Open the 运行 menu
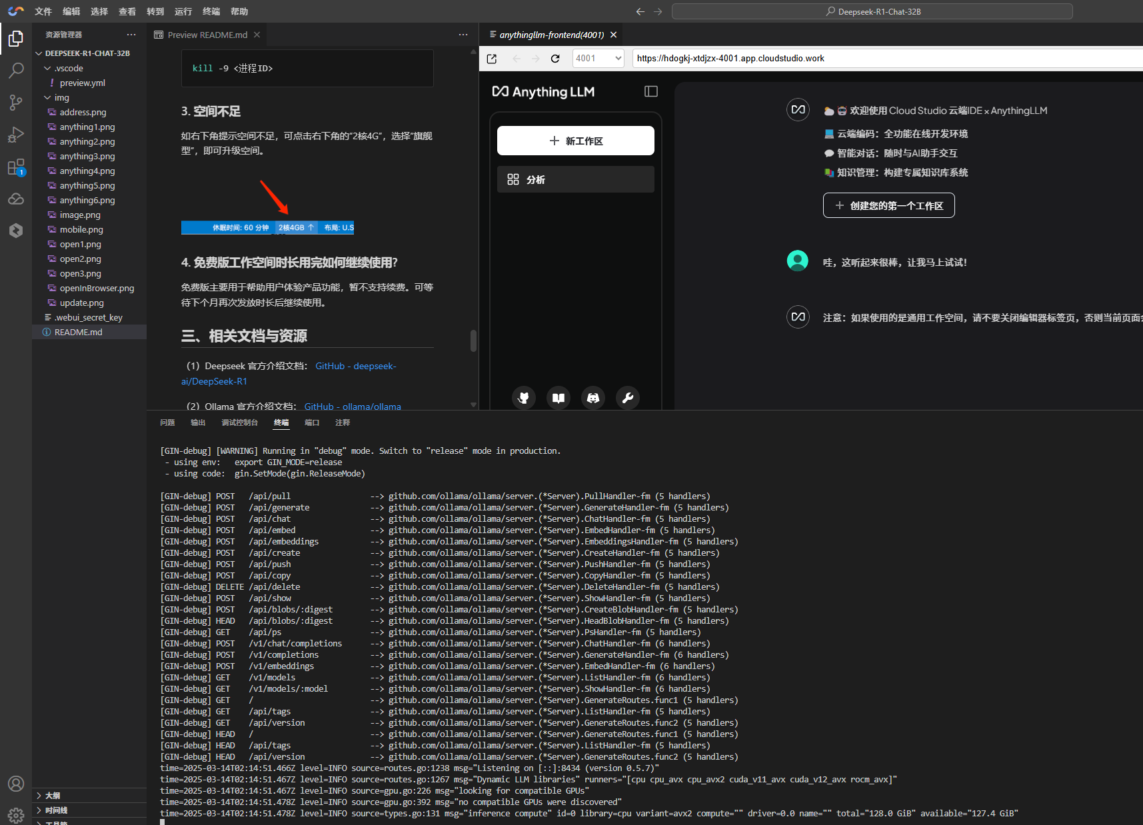1143x825 pixels. pyautogui.click(x=183, y=11)
